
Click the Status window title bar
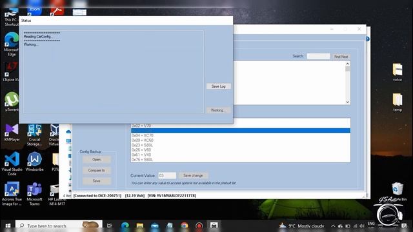[126, 21]
